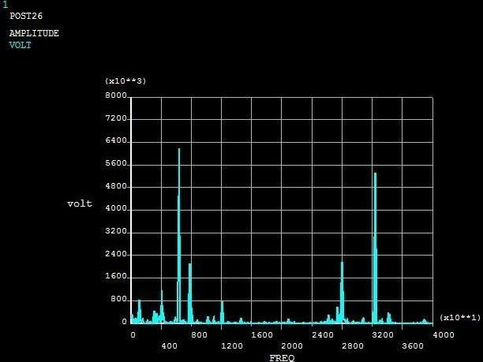Click the 2400 label on the FREQ axis
The height and width of the screenshot is (362, 483).
pos(323,335)
